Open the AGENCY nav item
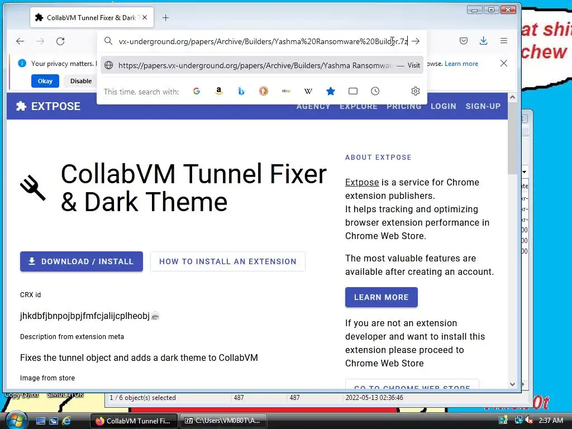The height and width of the screenshot is (429, 572). coord(313,106)
